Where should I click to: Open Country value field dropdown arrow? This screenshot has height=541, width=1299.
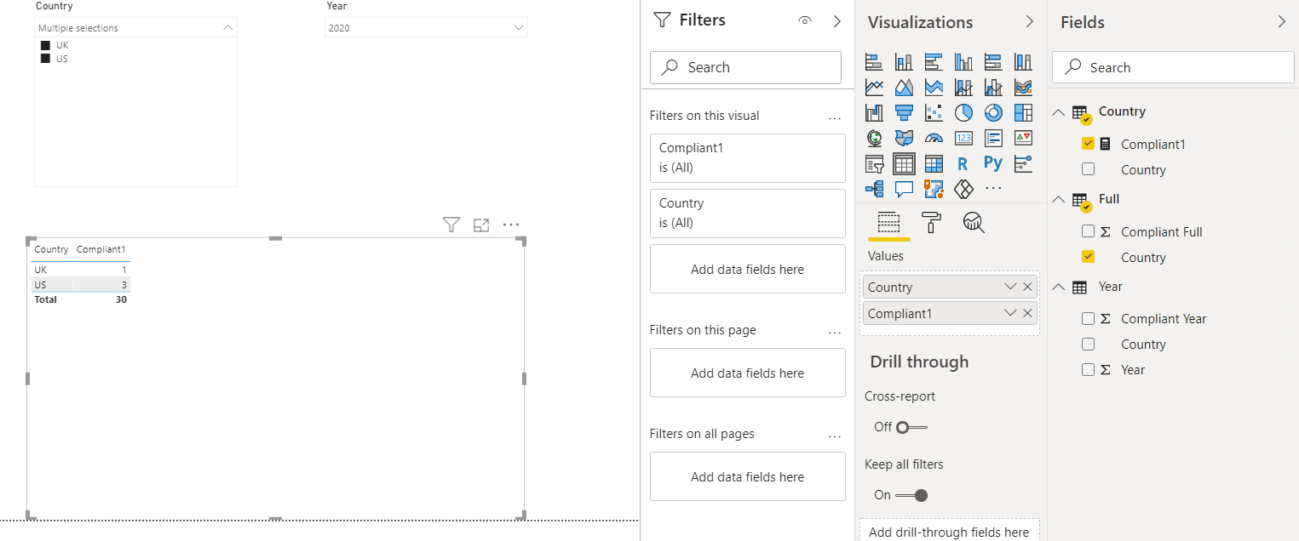[1010, 287]
